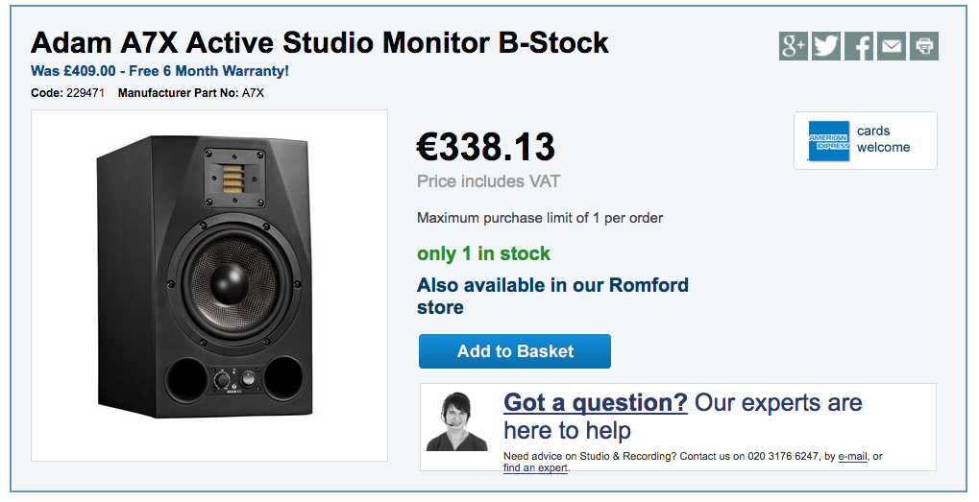The height and width of the screenshot is (502, 979).
Task: Email this product via envelope icon
Action: point(892,46)
